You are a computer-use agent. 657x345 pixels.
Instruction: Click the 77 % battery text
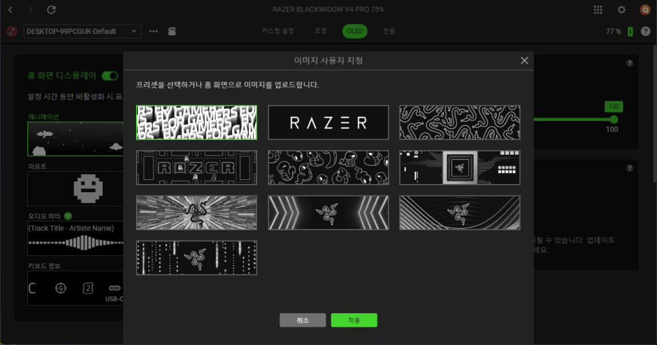coord(613,31)
